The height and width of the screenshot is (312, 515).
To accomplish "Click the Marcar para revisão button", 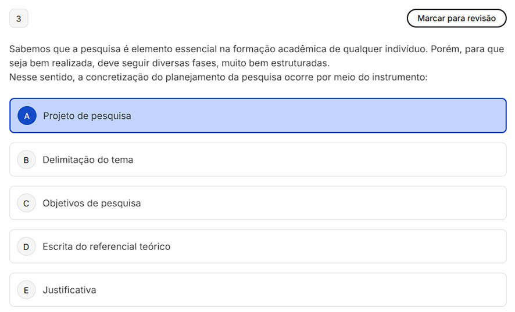I will pos(456,18).
